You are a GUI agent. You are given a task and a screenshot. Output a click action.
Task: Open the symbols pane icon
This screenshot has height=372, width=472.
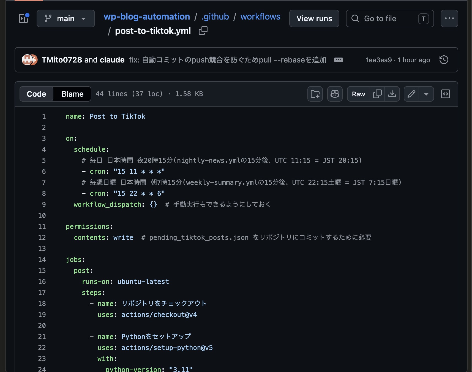tap(446, 94)
